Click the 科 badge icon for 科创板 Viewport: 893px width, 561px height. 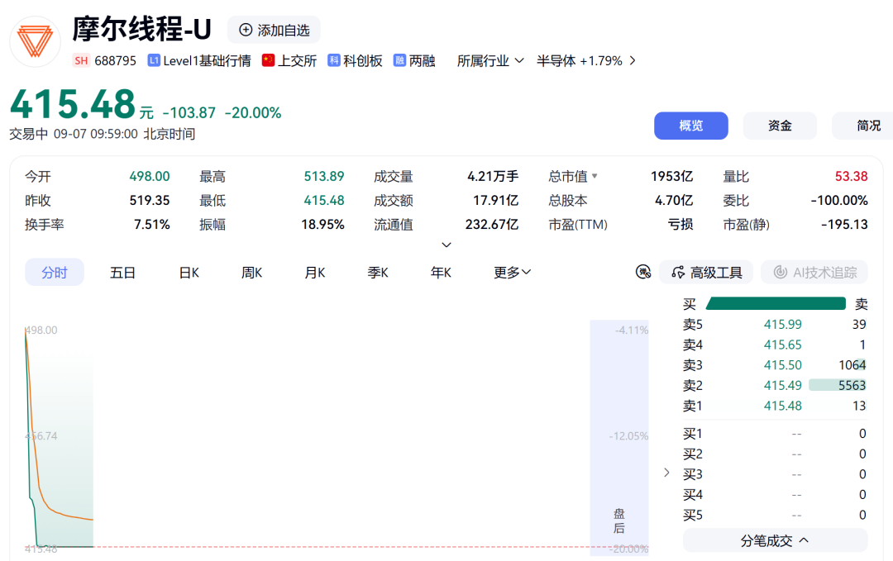(x=334, y=60)
